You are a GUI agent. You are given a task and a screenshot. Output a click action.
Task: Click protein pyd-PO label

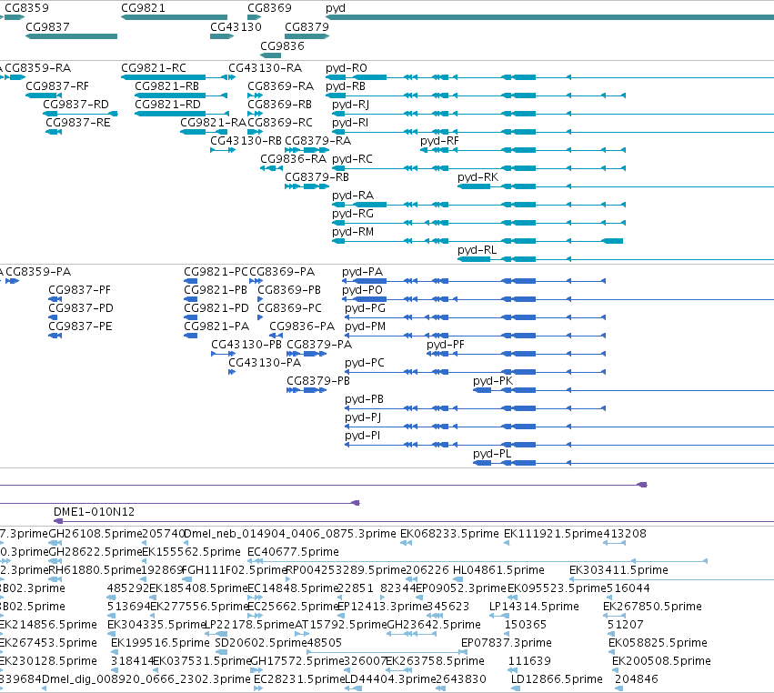(362, 290)
